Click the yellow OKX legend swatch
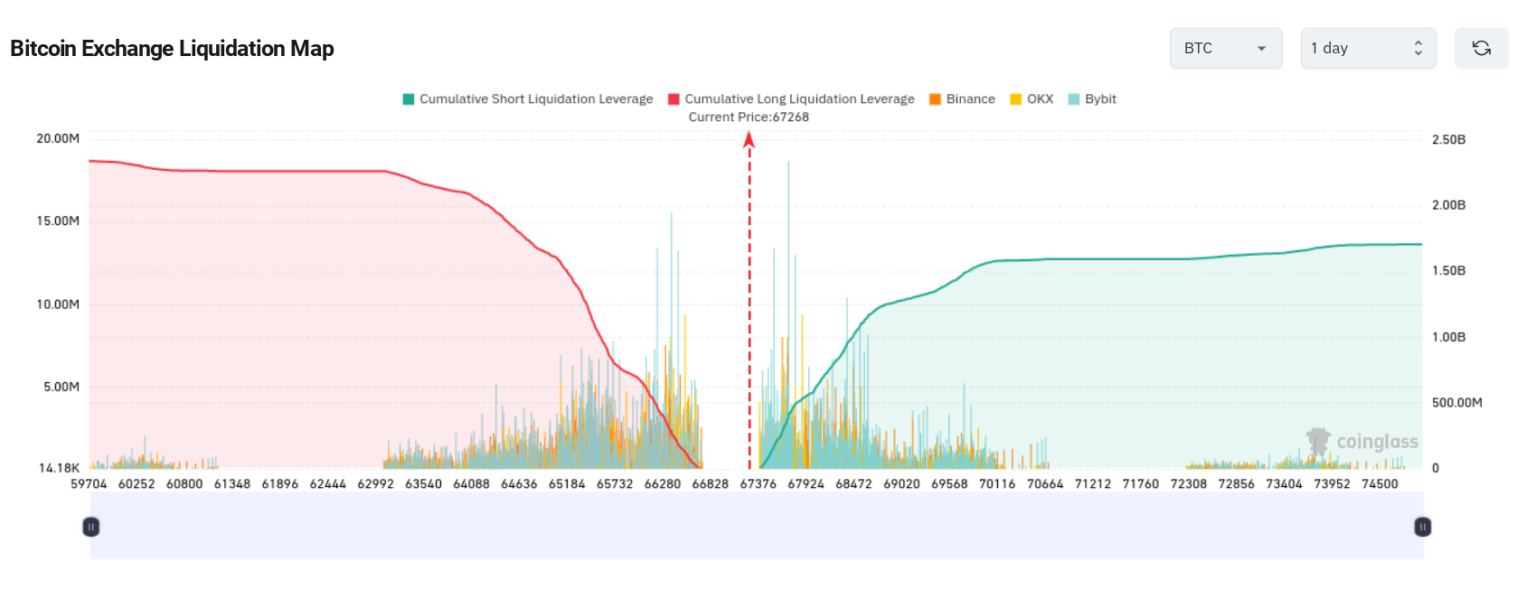This screenshot has height=590, width=1517. [1016, 99]
